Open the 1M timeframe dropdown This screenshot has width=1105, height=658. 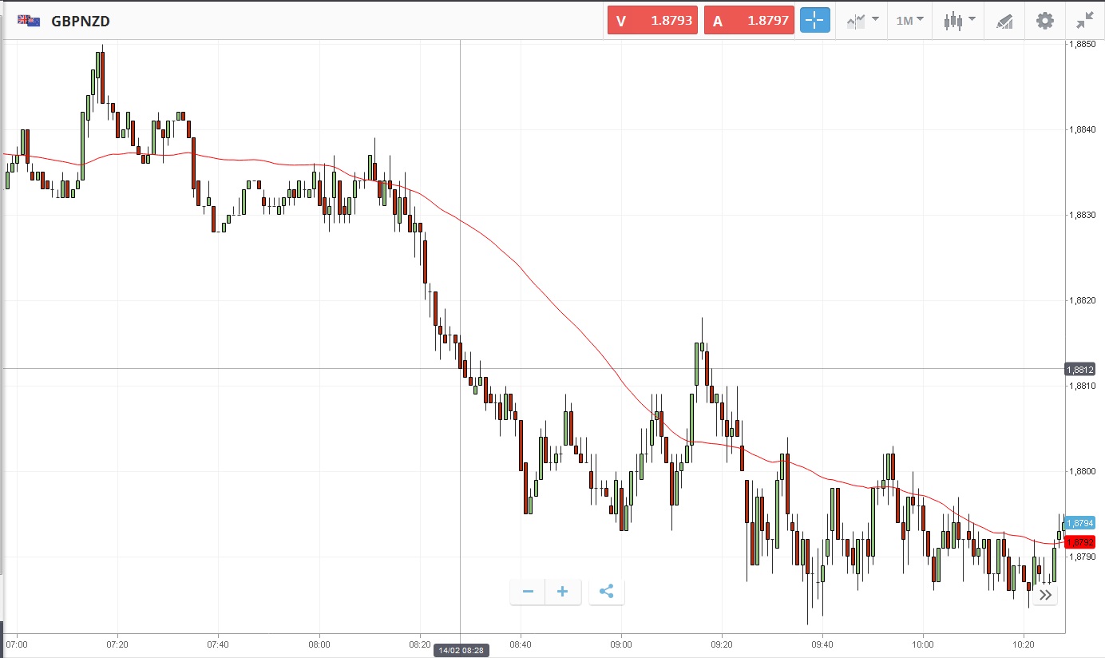pos(909,21)
